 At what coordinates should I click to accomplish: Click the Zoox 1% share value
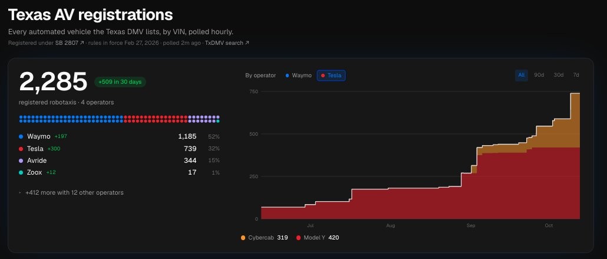(x=216, y=172)
